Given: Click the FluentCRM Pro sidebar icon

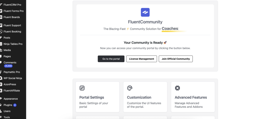Looking at the screenshot, I should point(1,5).
